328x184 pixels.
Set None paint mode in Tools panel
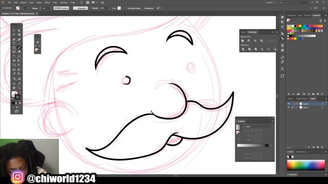point(20,103)
